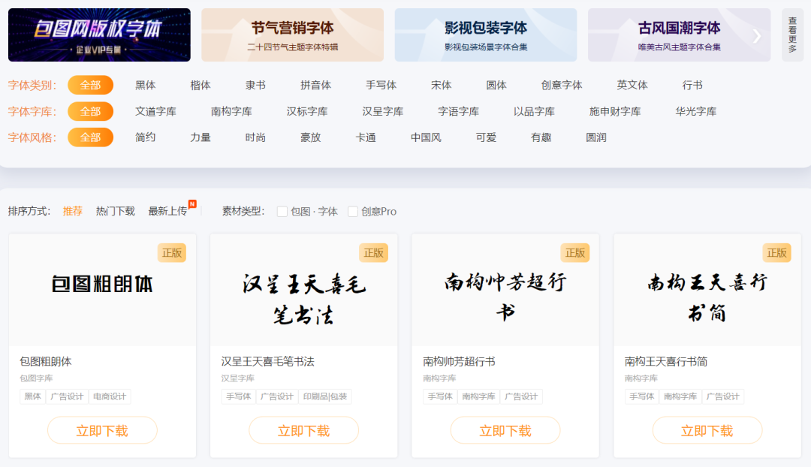This screenshot has height=467, width=811.
Task: Click the 黑体 tag on 包图粗朗体 card
Action: [x=32, y=396]
